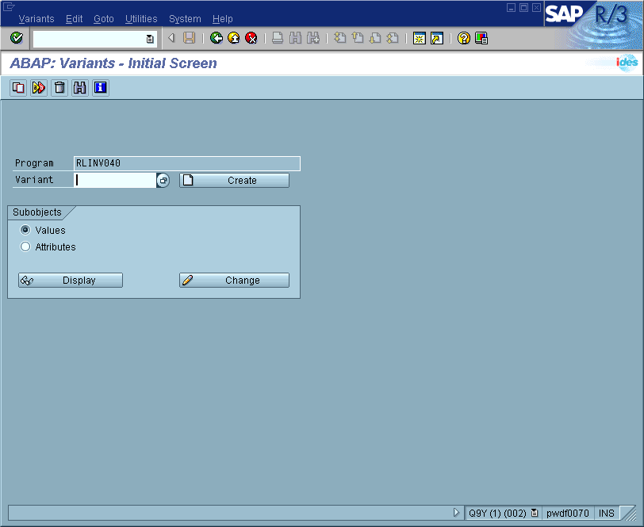Image resolution: width=644 pixels, height=527 pixels.
Task: Click the Delete trash can icon
Action: 59,88
